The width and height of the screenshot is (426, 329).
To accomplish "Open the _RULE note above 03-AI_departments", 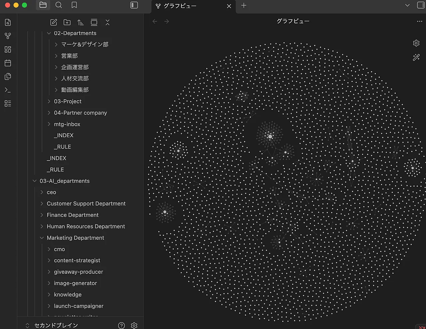I will click(55, 169).
